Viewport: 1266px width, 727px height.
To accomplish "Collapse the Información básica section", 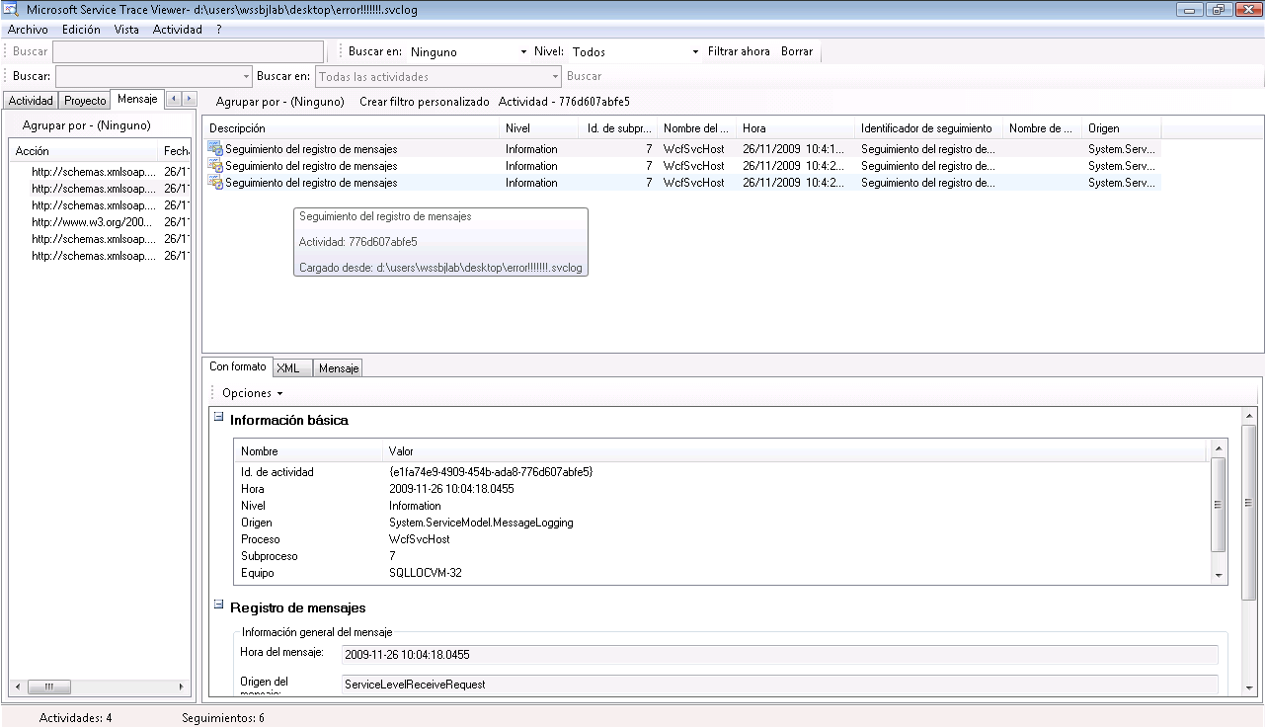I will point(219,418).
